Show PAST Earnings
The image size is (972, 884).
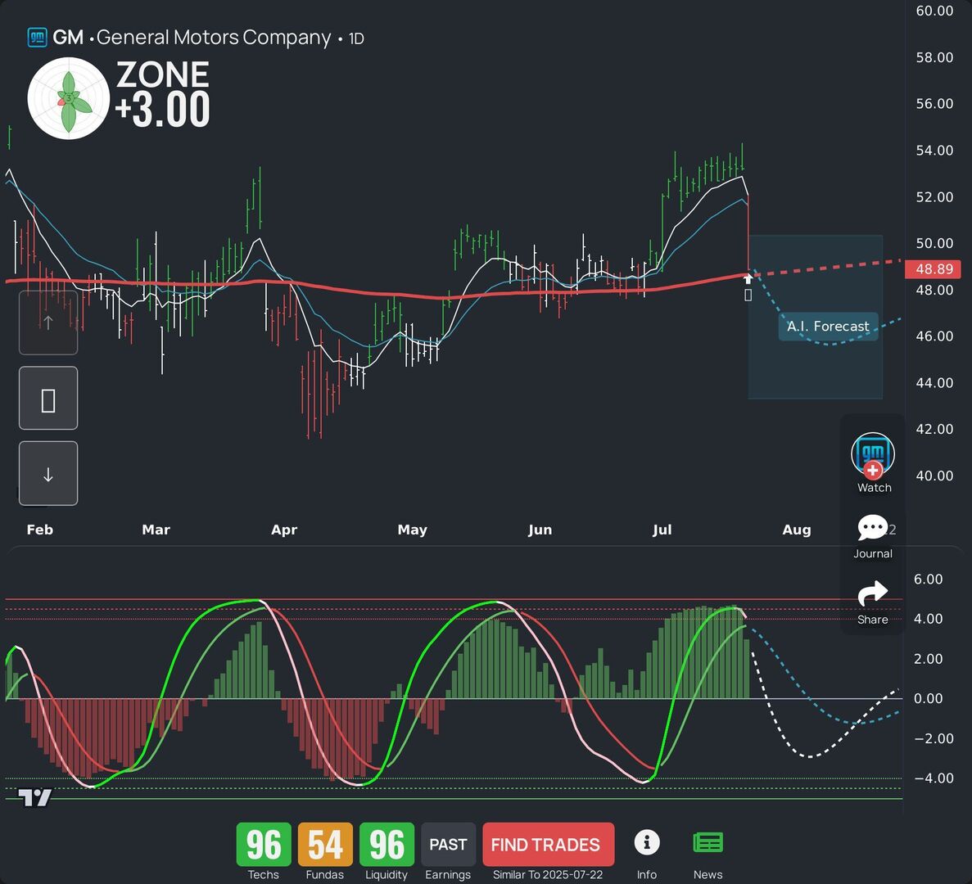[448, 845]
